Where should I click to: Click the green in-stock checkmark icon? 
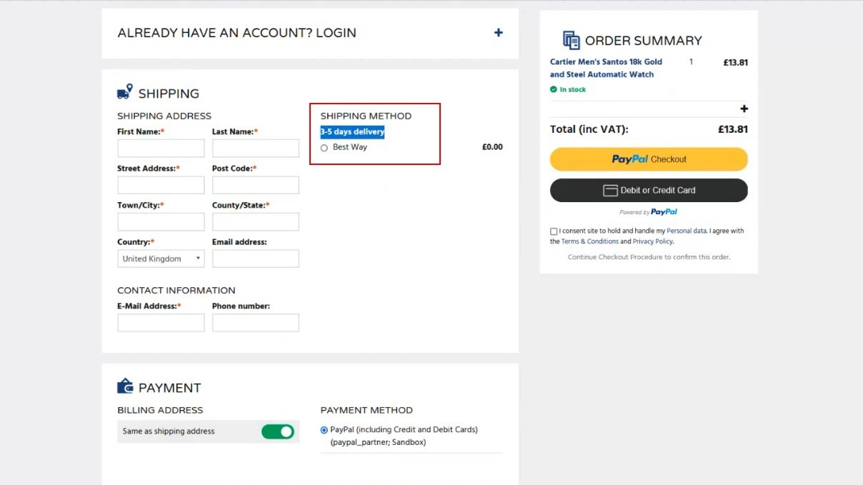click(554, 89)
